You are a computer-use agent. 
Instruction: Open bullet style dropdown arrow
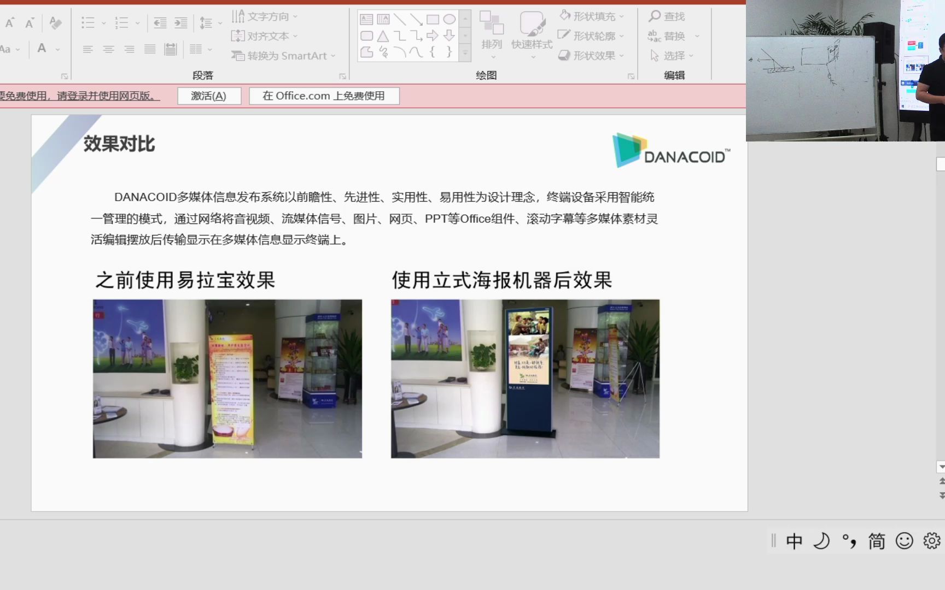(x=103, y=23)
